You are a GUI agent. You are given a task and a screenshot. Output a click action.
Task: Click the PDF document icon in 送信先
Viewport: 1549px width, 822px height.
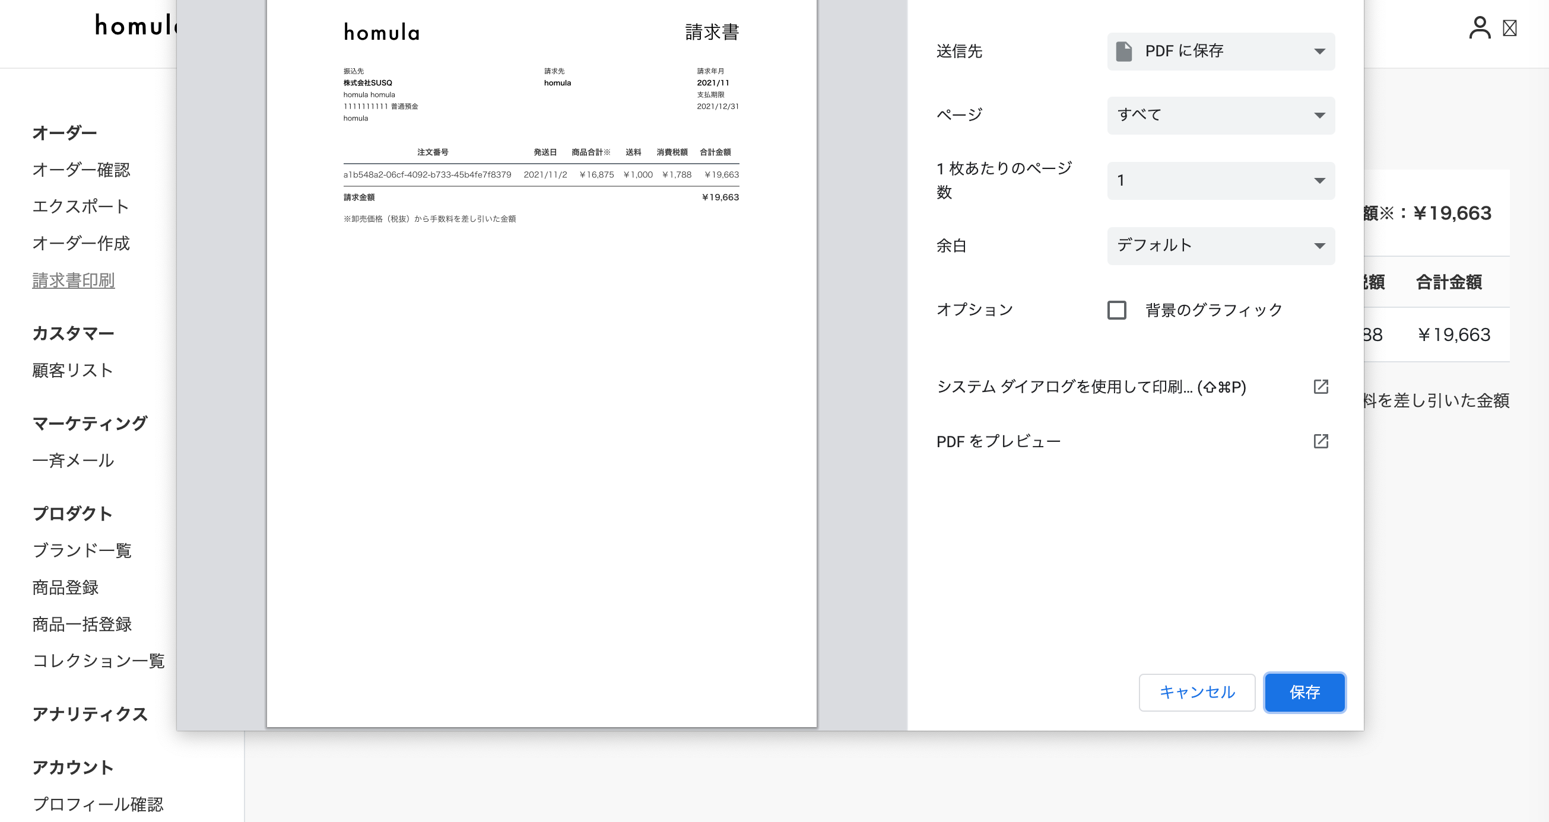[x=1123, y=51]
